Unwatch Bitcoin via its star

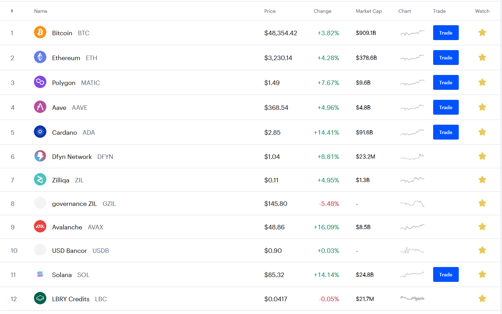pos(482,32)
